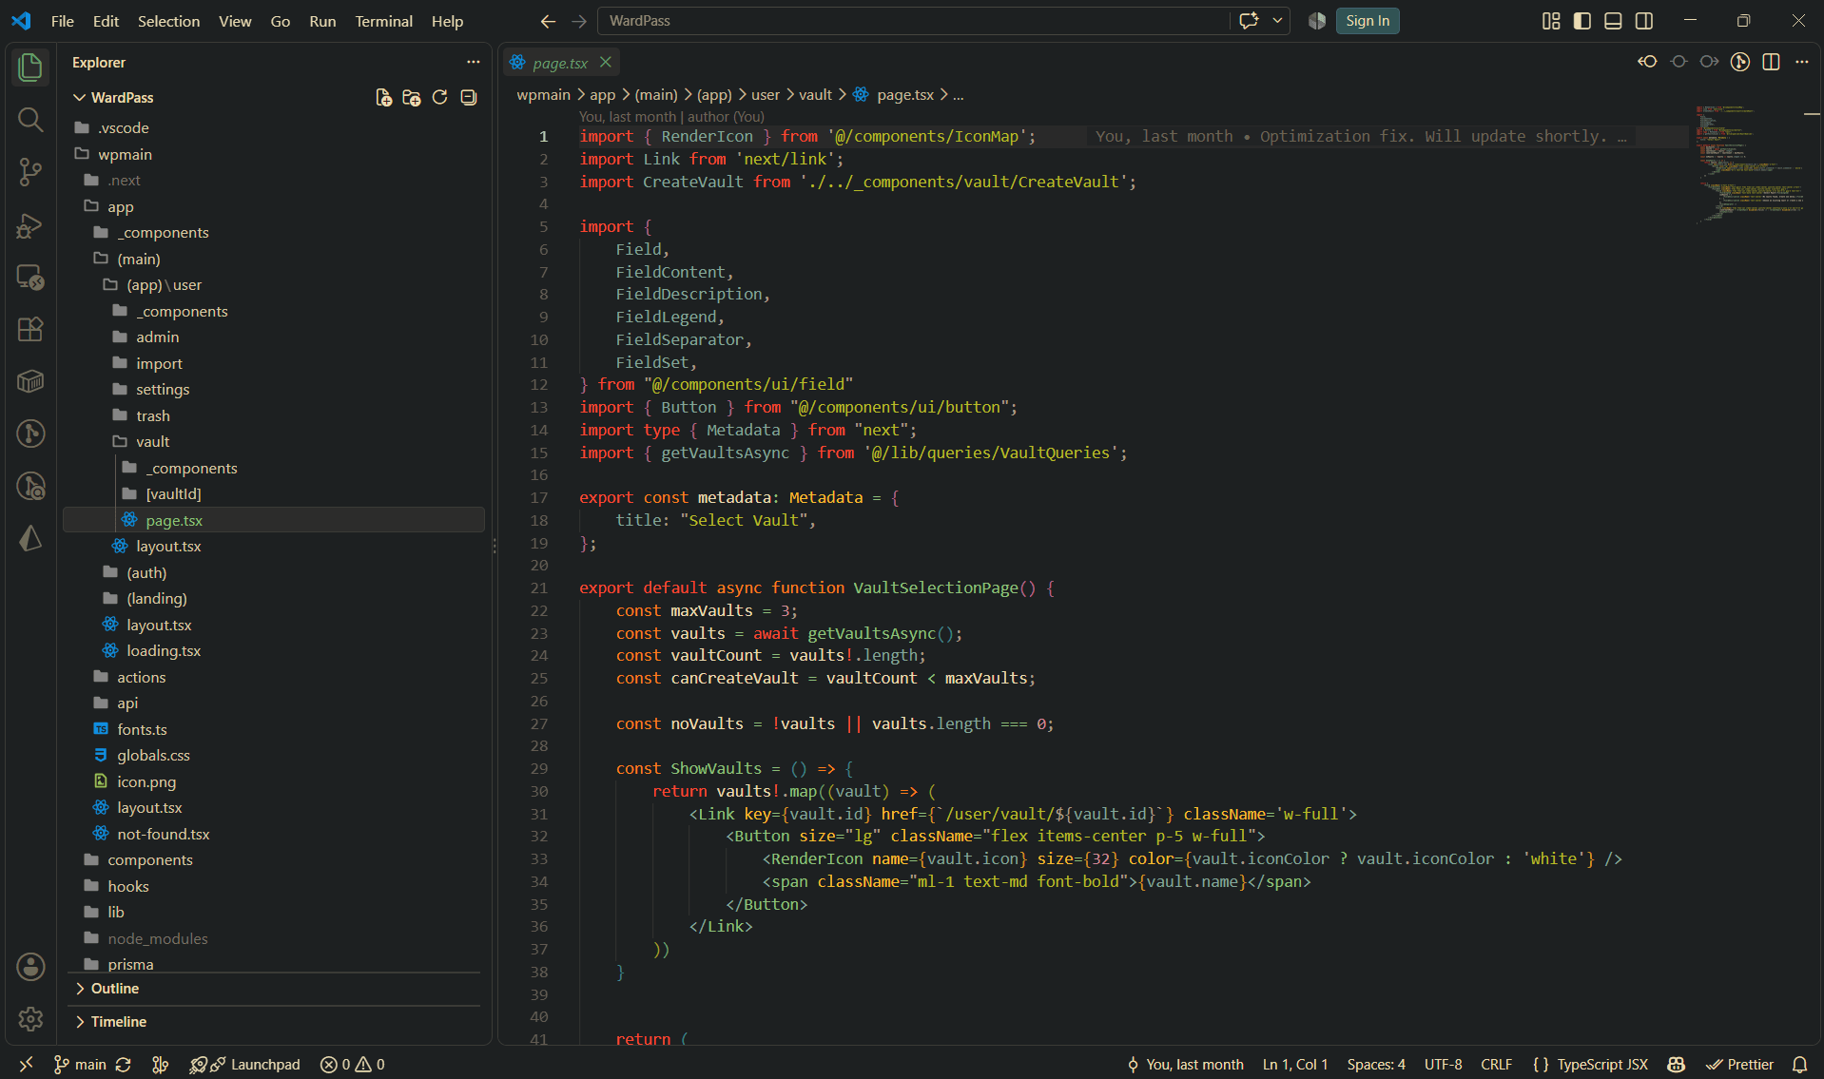Open notifications bell in status bar
Viewport: 1824px width, 1079px height.
click(1799, 1065)
